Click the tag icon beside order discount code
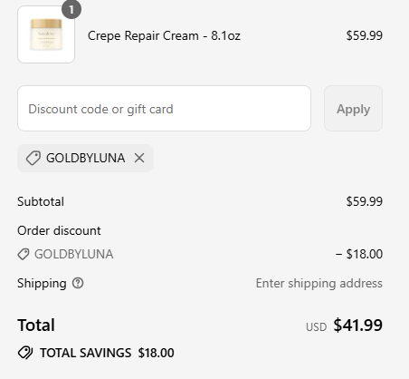The image size is (409, 379). point(24,254)
